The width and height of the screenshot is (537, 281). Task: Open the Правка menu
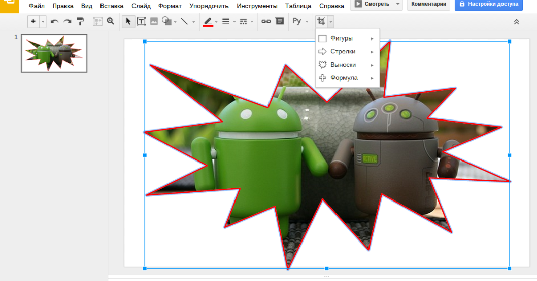(63, 6)
